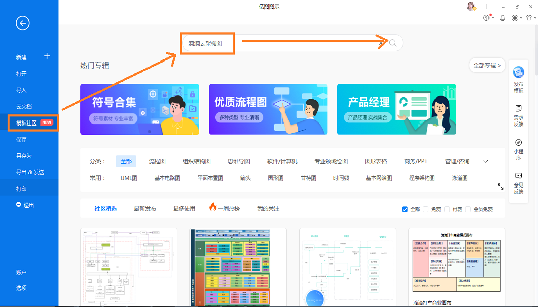Screen dimensions: 538x307
Task: Select 导入 in the sidebar
Action: pos(21,90)
